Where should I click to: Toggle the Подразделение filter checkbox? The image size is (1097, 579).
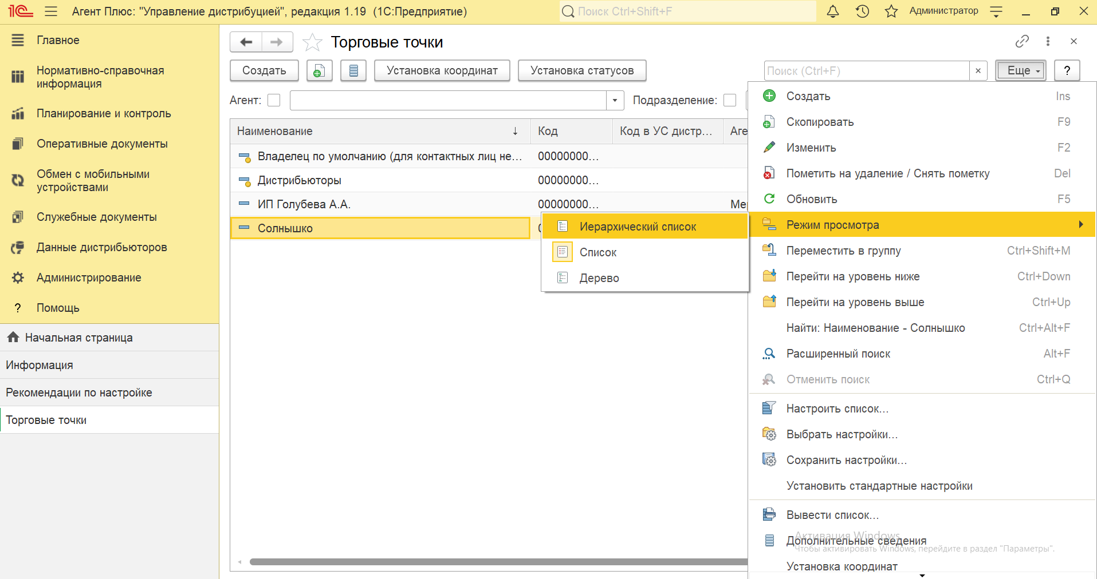(730, 100)
